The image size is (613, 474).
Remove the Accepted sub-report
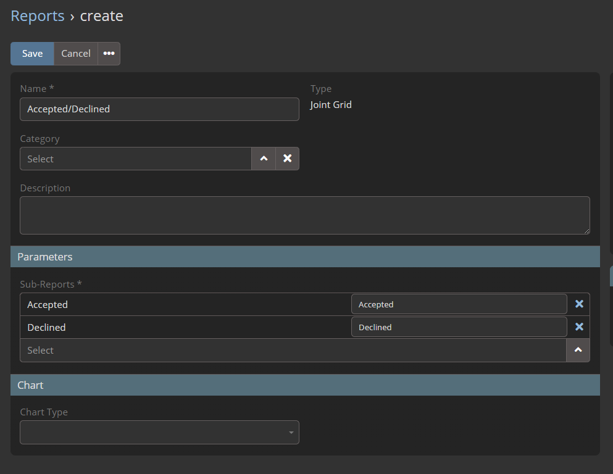point(579,304)
